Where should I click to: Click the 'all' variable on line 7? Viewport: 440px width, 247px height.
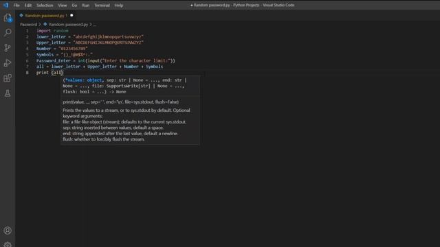[40, 67]
